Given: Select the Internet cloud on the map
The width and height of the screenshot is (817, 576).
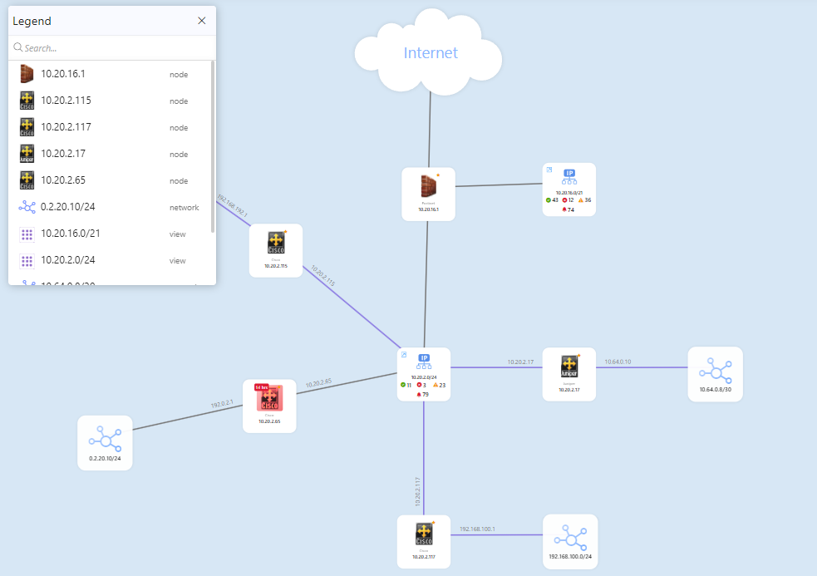Looking at the screenshot, I should tap(428, 52).
